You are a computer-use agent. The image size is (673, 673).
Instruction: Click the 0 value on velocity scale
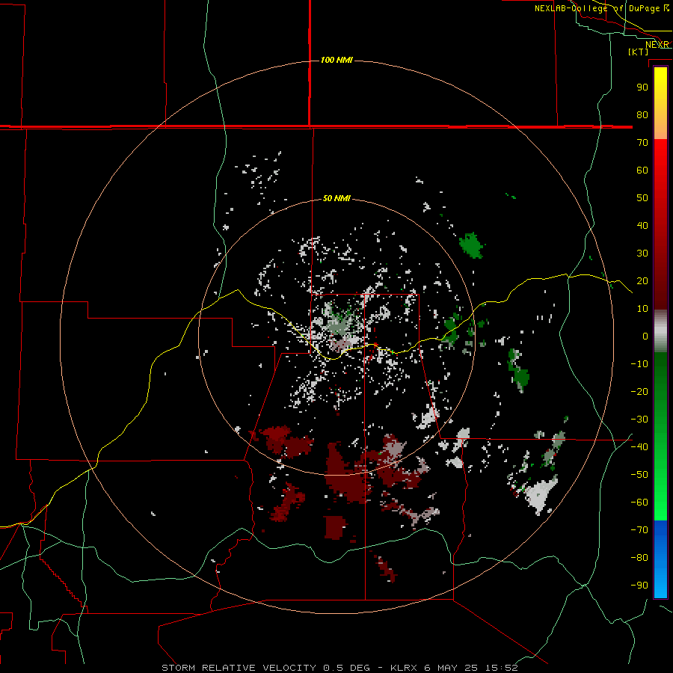coord(645,336)
